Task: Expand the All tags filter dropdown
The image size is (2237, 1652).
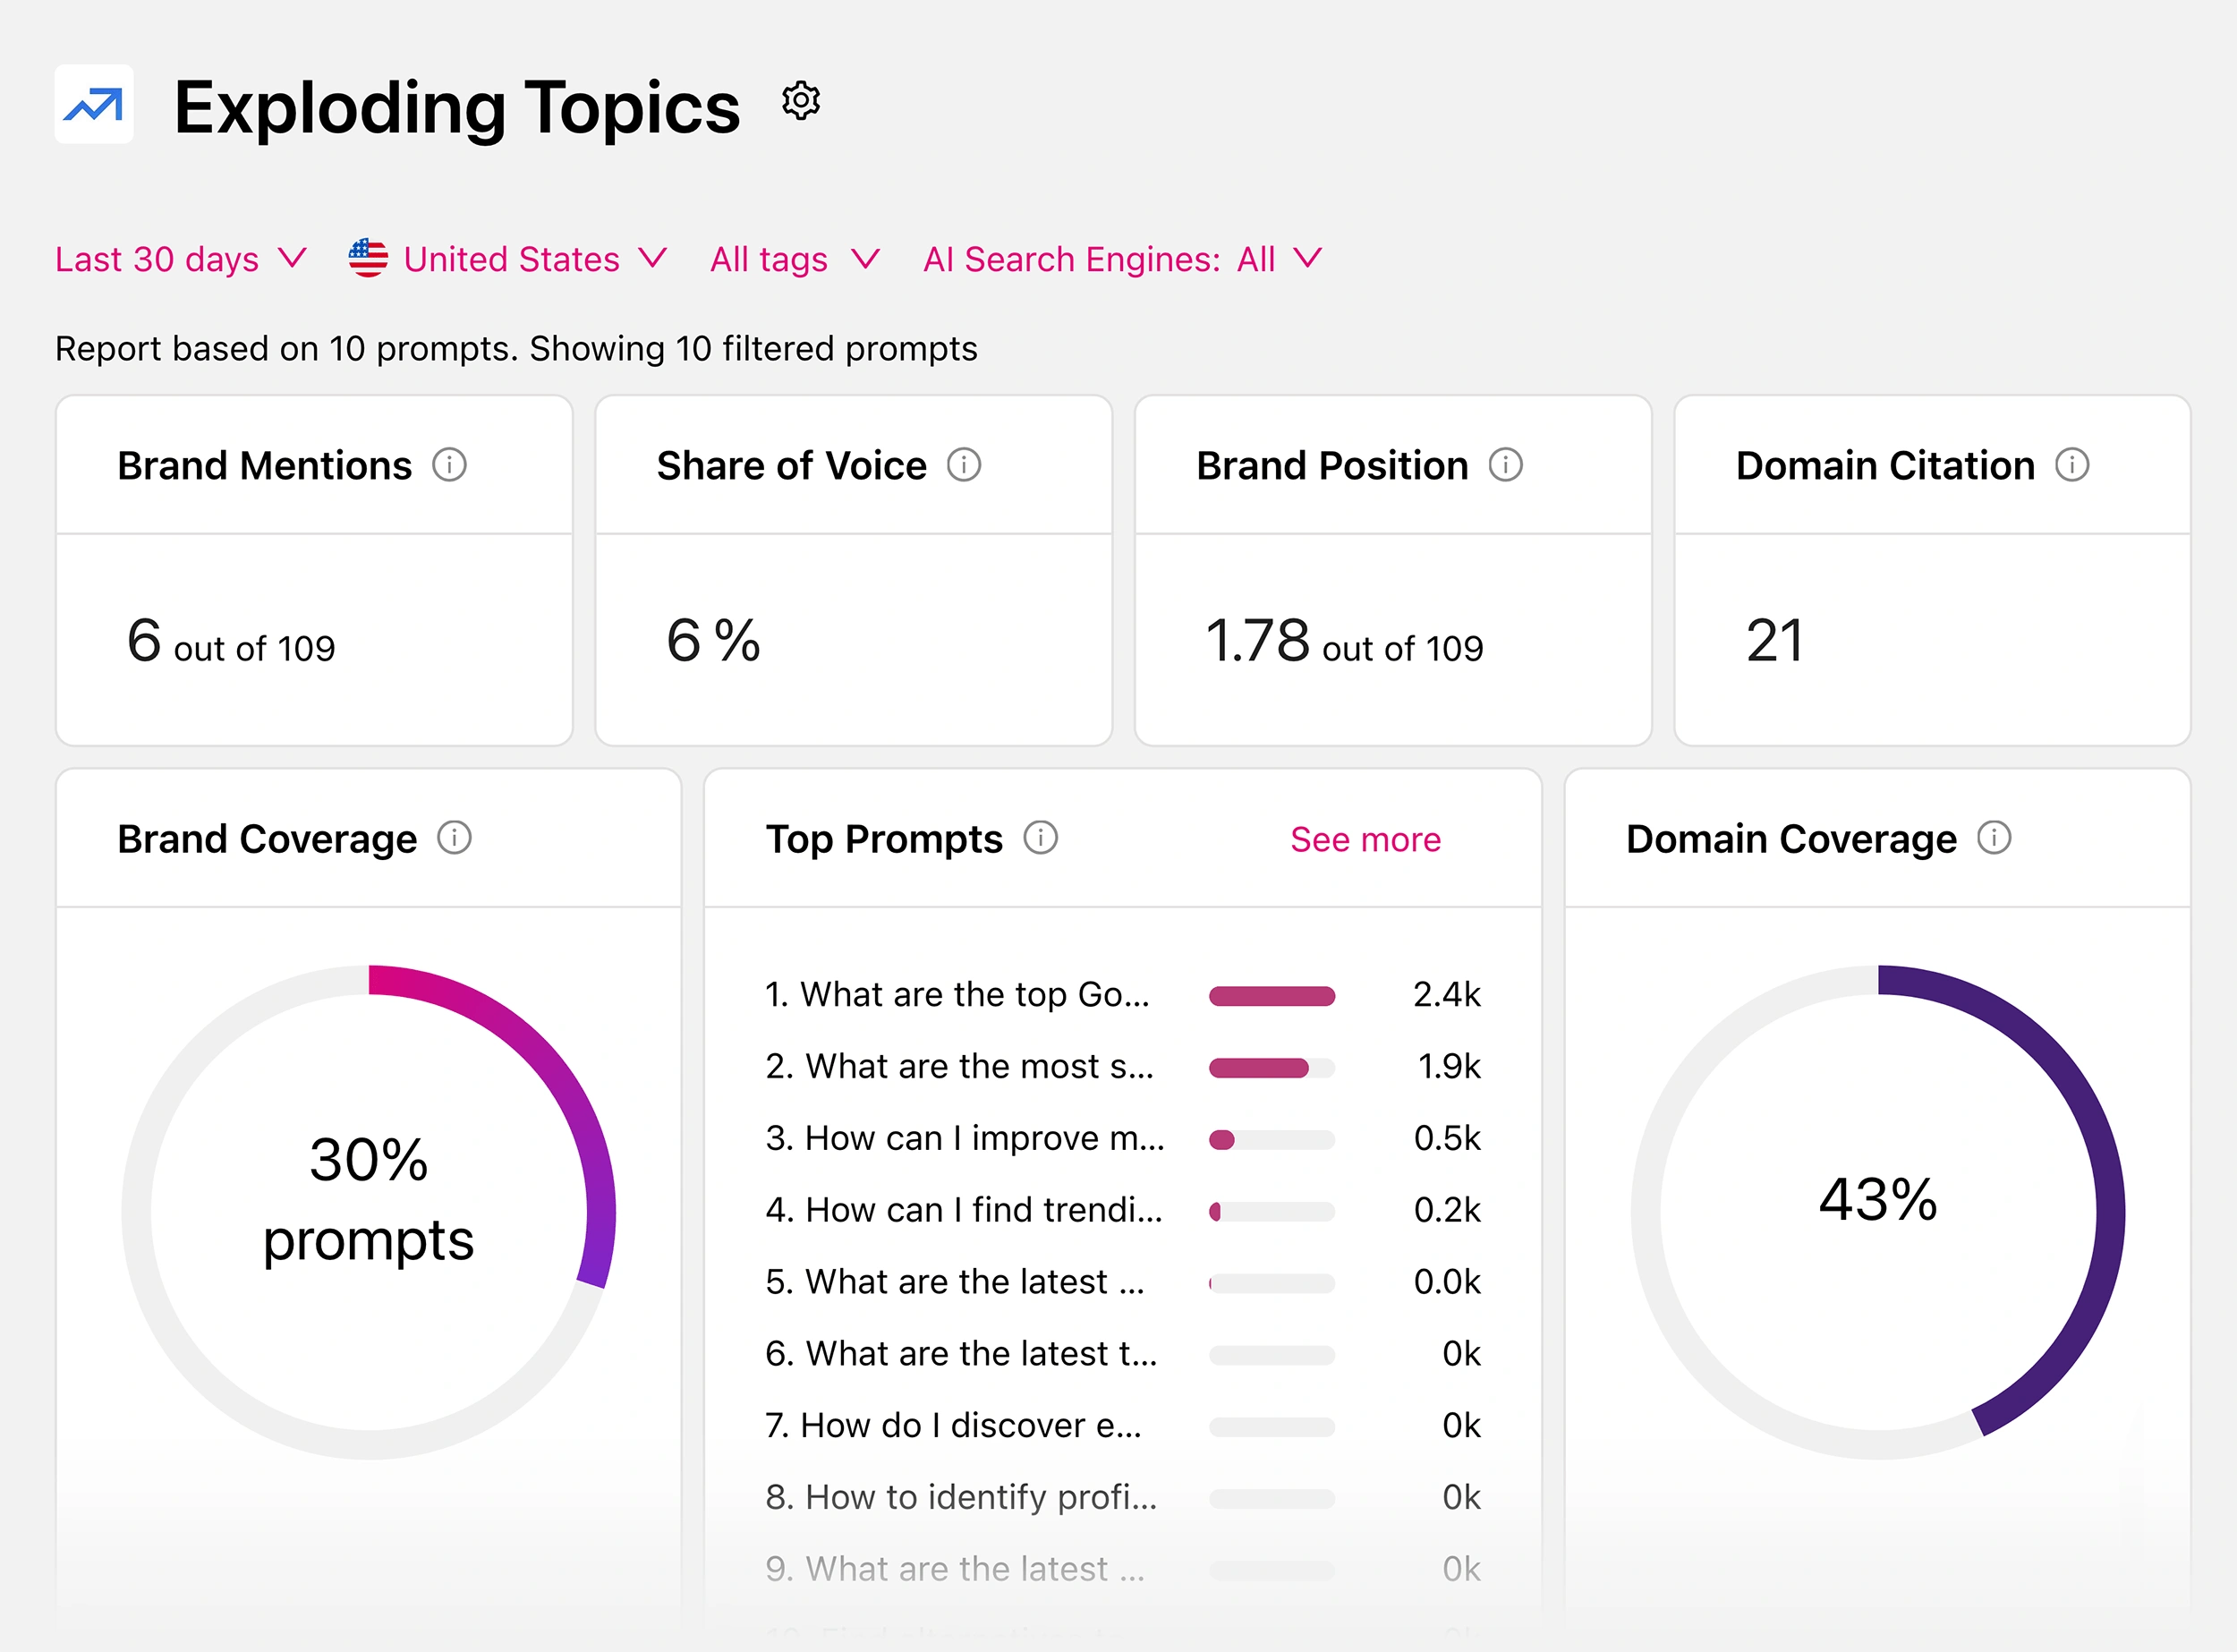Action: (795, 259)
